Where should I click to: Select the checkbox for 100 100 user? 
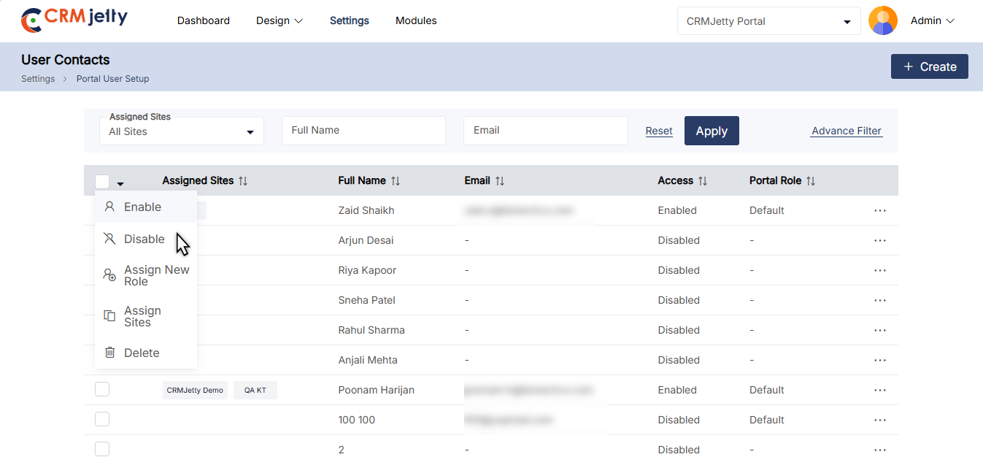click(x=102, y=420)
